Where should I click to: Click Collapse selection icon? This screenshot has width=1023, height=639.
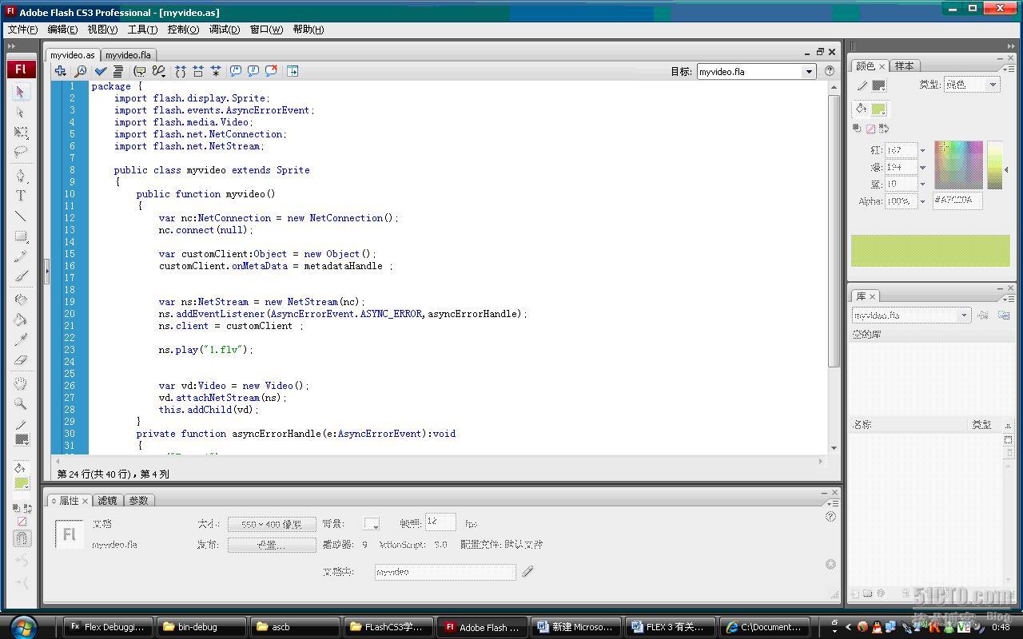coord(198,71)
